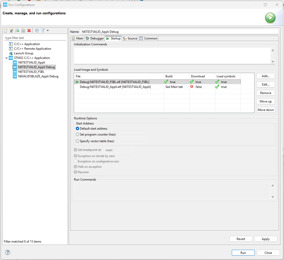284x260 pixels.
Task: Click the Run Commands scroll up arrow
Action: pos(272,185)
